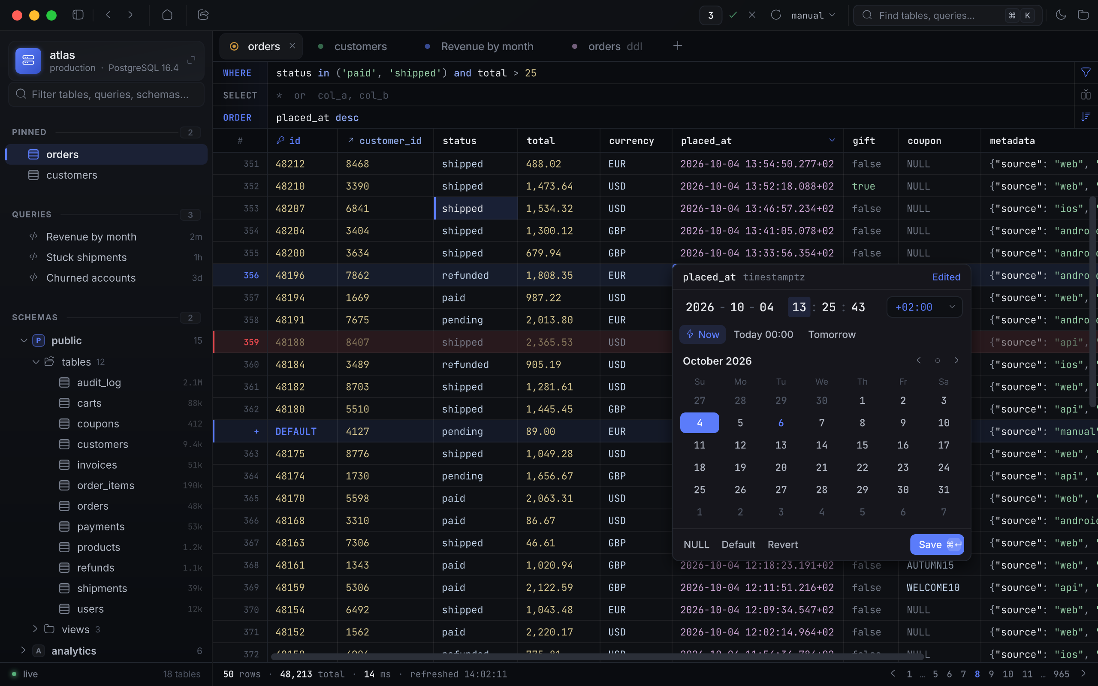Expand the atlas connection panel icon

point(191,60)
